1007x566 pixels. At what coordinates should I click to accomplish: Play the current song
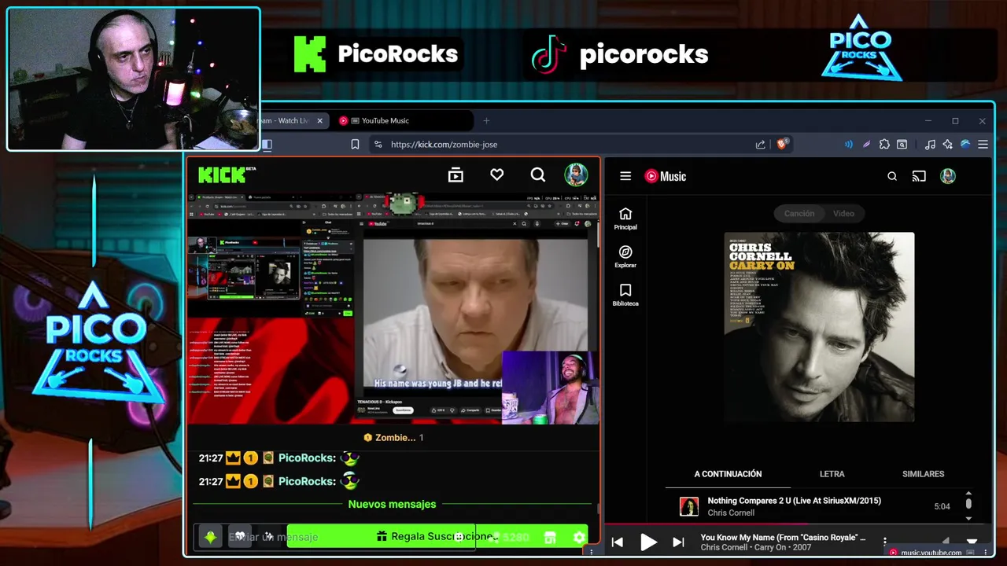648,542
